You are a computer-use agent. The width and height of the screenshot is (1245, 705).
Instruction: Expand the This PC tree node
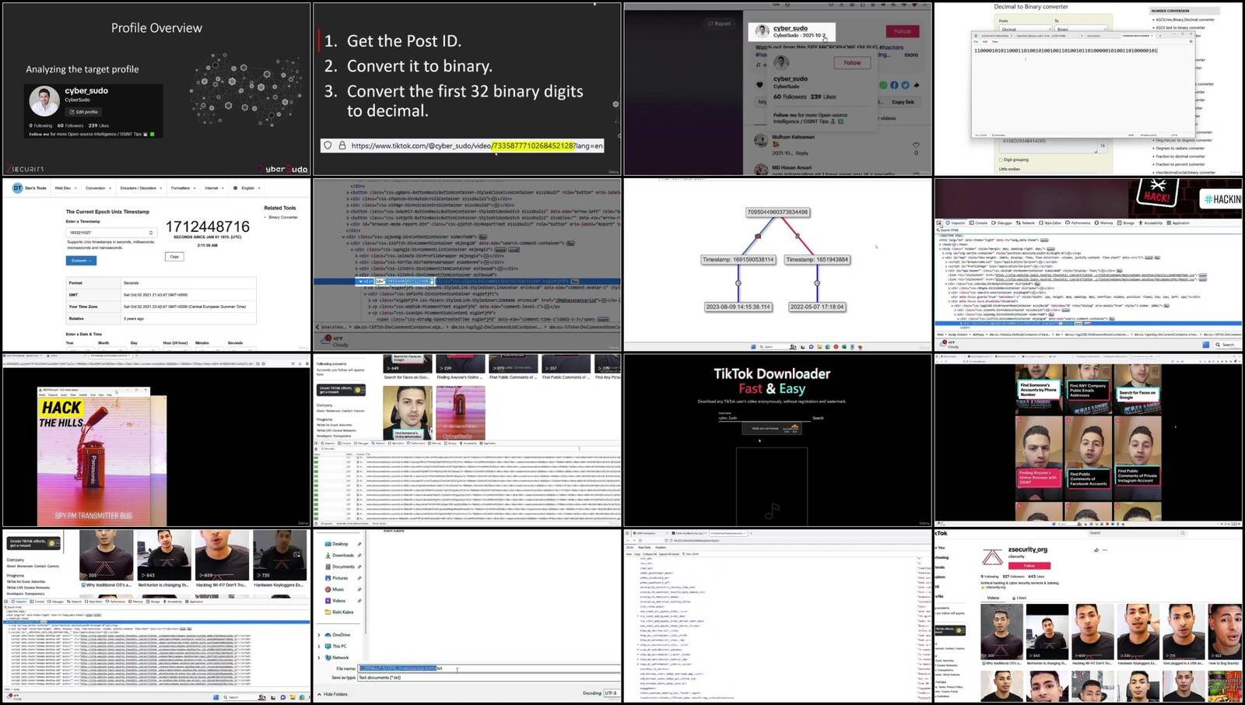(319, 647)
